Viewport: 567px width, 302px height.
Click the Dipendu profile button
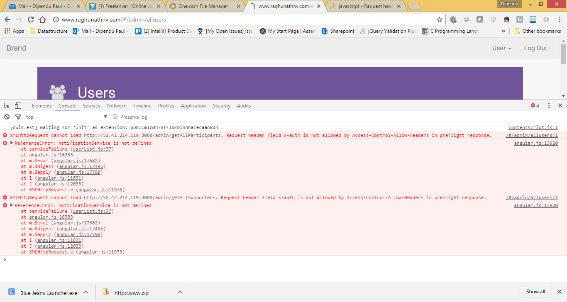point(510,4)
